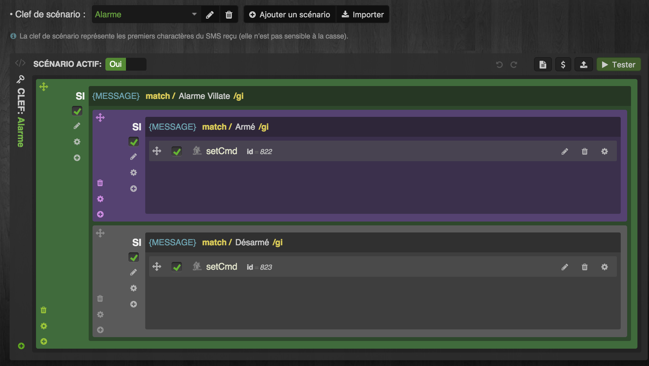
Task: Click gray plus of Désarmé block
Action: tap(100, 330)
